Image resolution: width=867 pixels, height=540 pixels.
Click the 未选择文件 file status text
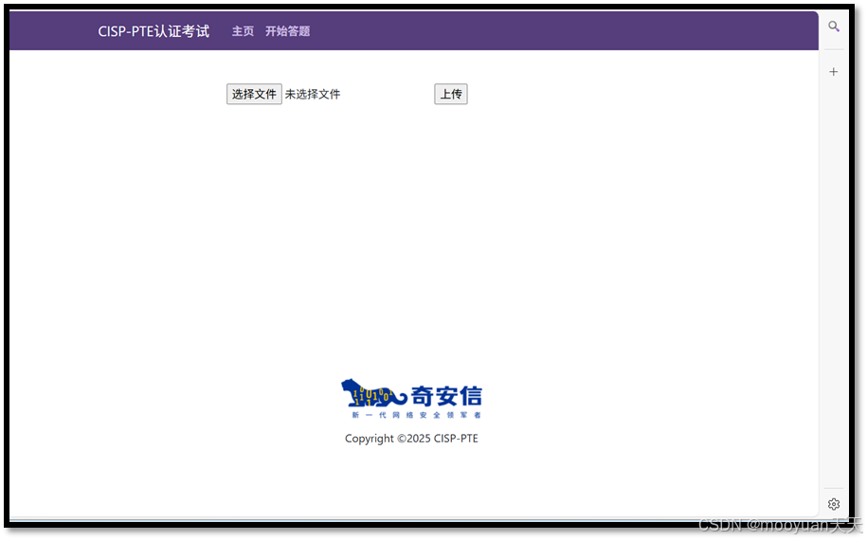[x=313, y=95]
